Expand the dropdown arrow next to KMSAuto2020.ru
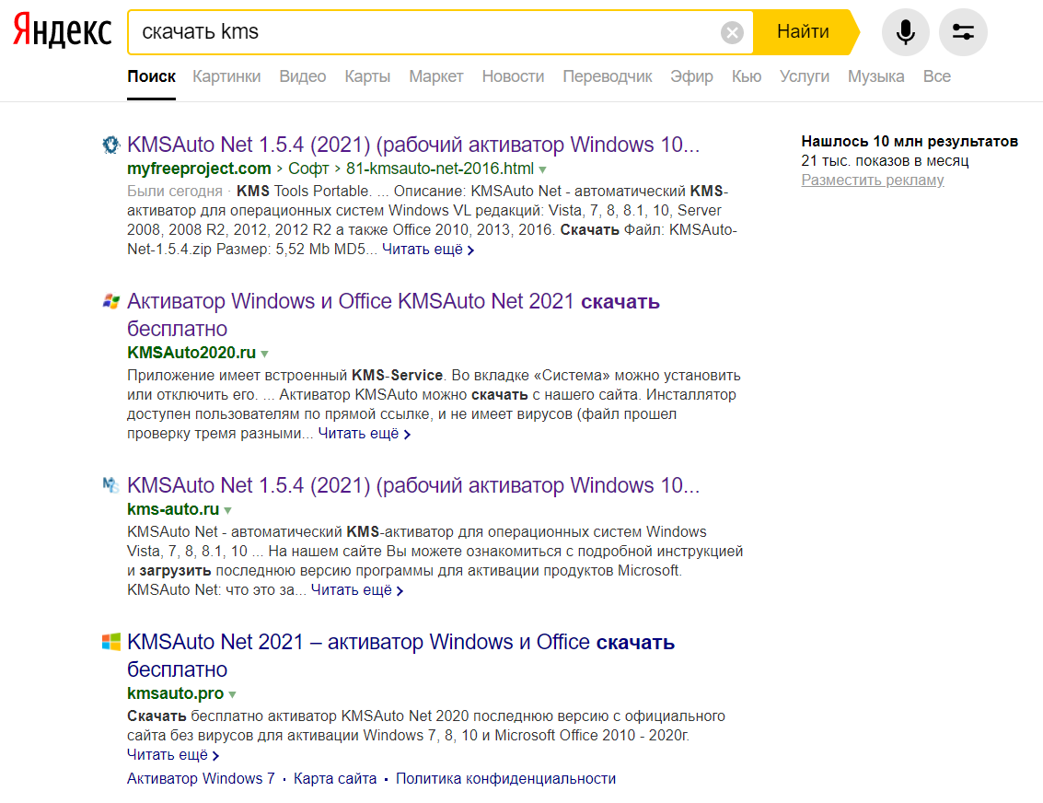 265,354
